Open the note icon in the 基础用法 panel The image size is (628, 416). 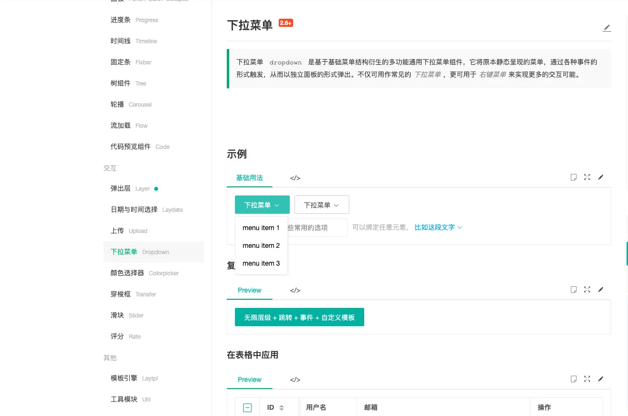pos(573,177)
